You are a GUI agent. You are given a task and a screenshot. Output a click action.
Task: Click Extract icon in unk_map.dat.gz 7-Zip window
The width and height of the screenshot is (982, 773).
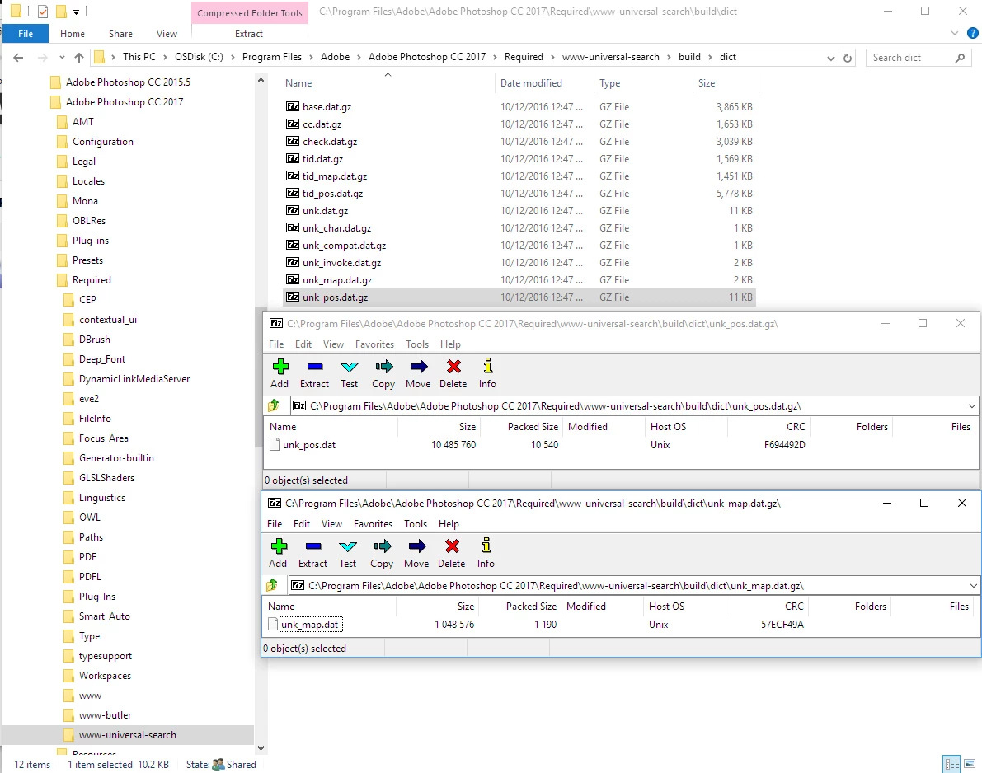[313, 546]
